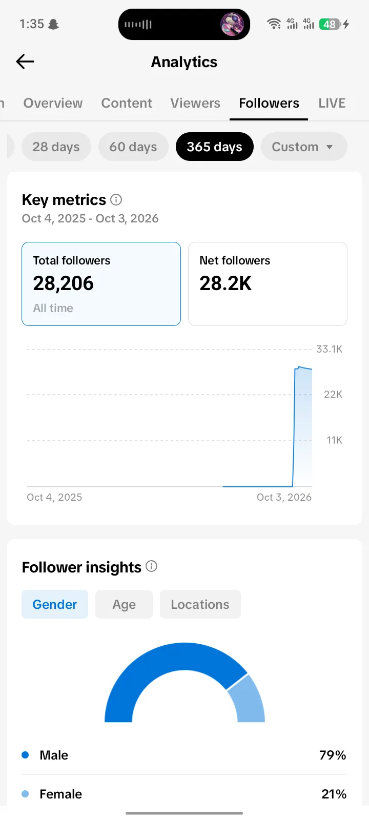Switch to the Overview tab
The width and height of the screenshot is (369, 820).
pos(53,103)
